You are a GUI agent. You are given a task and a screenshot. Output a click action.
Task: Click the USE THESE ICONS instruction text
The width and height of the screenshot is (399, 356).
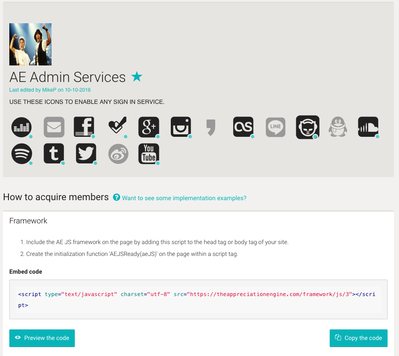pyautogui.click(x=87, y=102)
